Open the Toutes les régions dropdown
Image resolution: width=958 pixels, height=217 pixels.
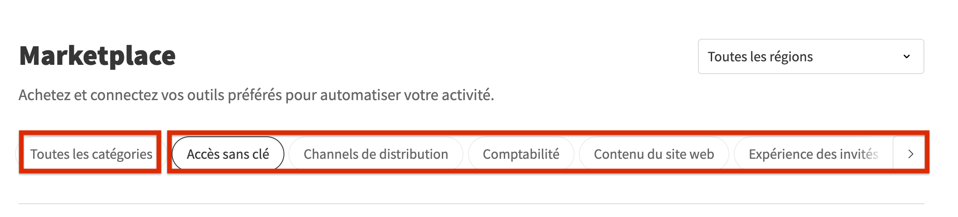point(811,56)
